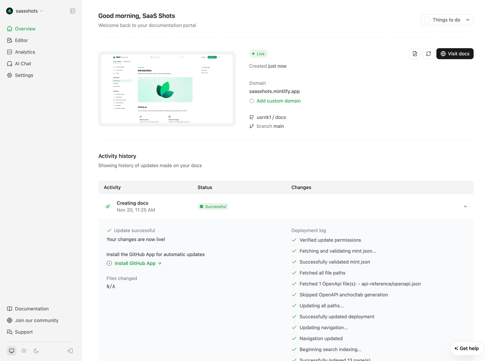
Task: Click Add custom domain link
Action: point(278,101)
